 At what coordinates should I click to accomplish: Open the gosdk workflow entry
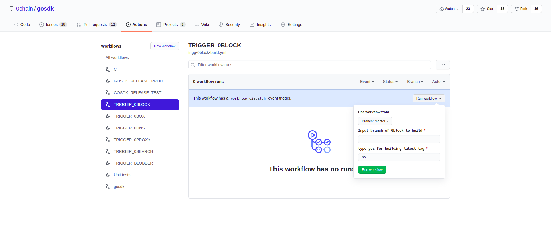(x=140, y=187)
